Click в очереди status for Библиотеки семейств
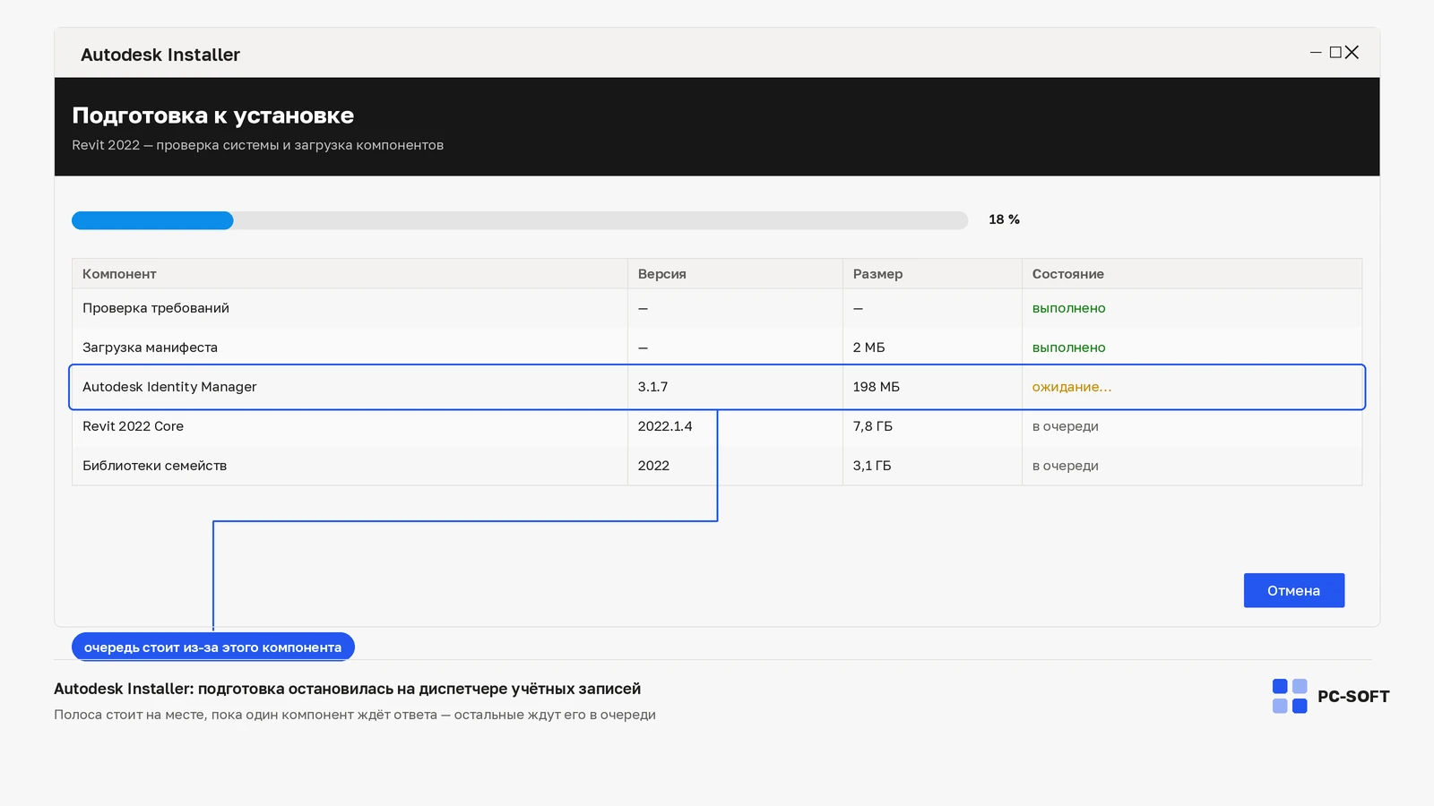 pos(1066,466)
